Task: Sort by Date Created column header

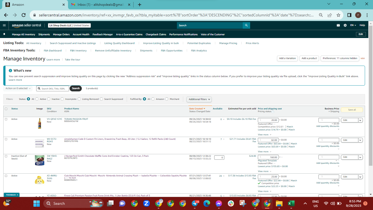Action: tap(197, 109)
